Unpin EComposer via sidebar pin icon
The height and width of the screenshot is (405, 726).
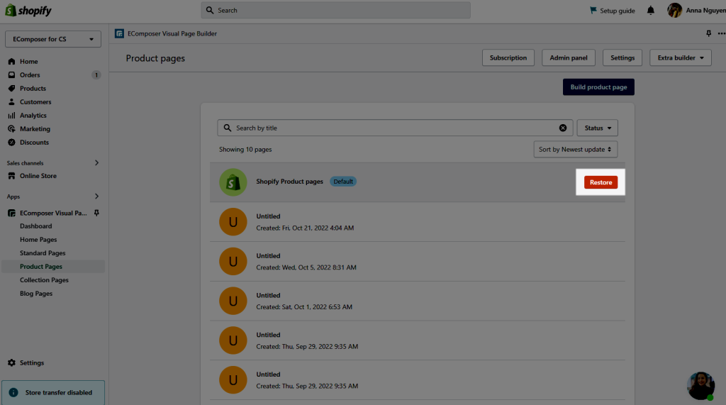96,213
